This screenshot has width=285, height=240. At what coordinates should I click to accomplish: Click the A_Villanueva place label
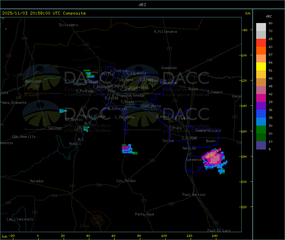coord(165,32)
